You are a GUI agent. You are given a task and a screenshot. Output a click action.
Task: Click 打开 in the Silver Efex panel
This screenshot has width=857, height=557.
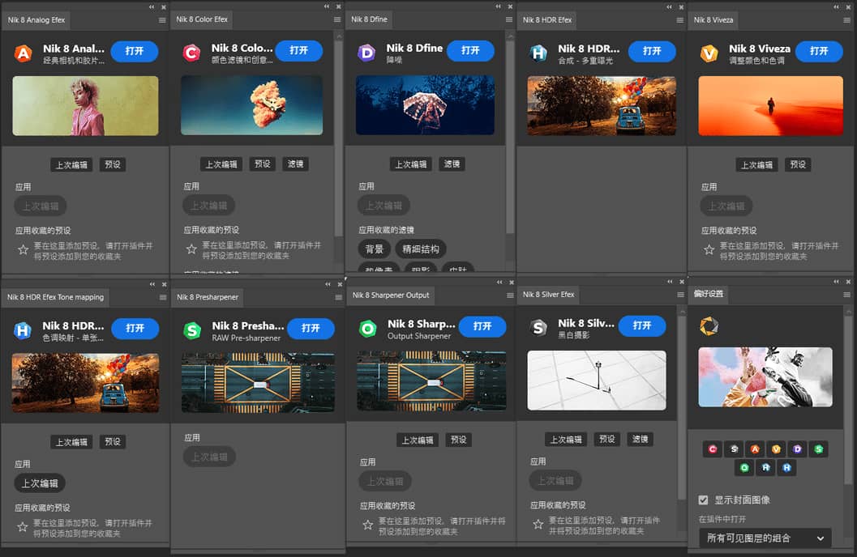pos(642,325)
